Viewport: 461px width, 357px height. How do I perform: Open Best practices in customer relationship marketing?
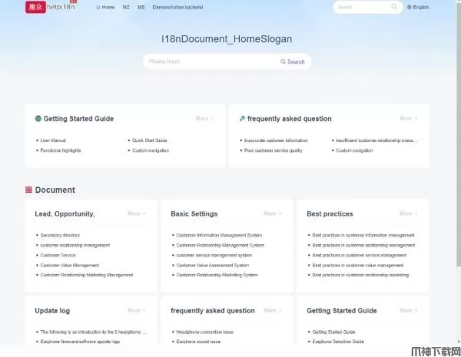(x=360, y=275)
